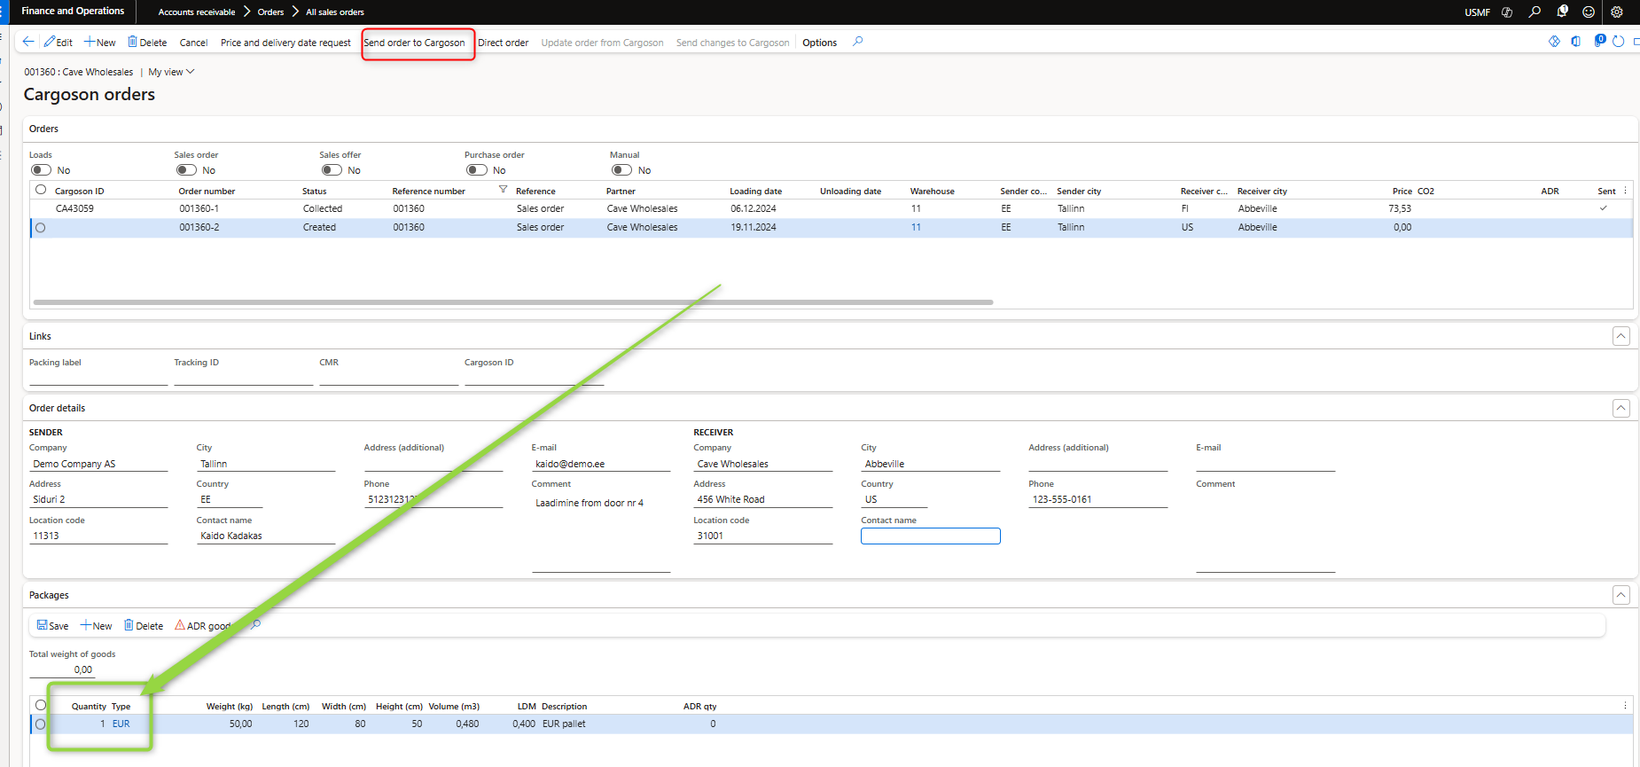Open packages grid options ellipsis
The height and width of the screenshot is (767, 1640).
click(x=1625, y=706)
